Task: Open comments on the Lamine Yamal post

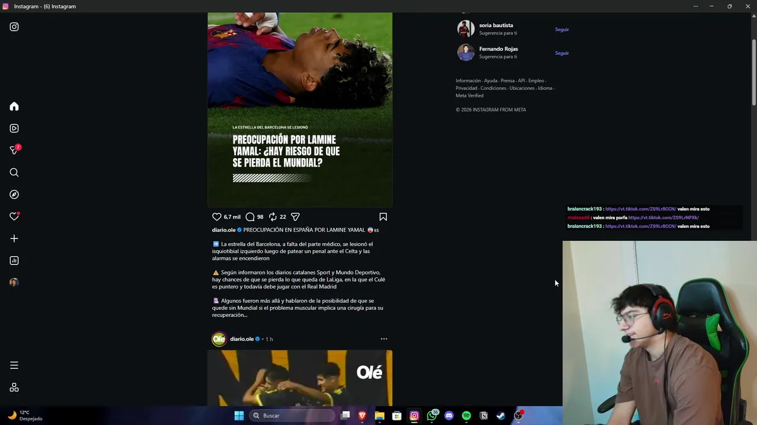Action: [250, 217]
